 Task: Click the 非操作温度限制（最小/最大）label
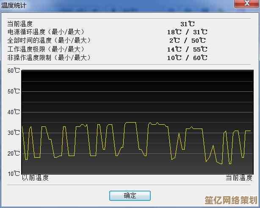(x=49, y=57)
